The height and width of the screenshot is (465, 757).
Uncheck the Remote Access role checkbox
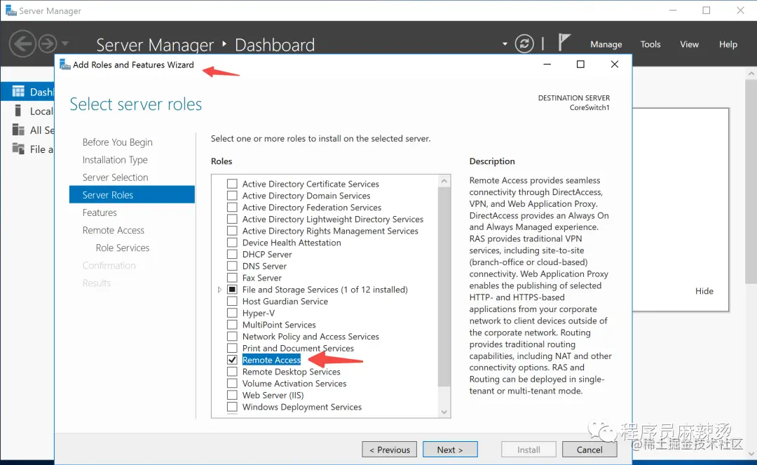click(x=232, y=360)
